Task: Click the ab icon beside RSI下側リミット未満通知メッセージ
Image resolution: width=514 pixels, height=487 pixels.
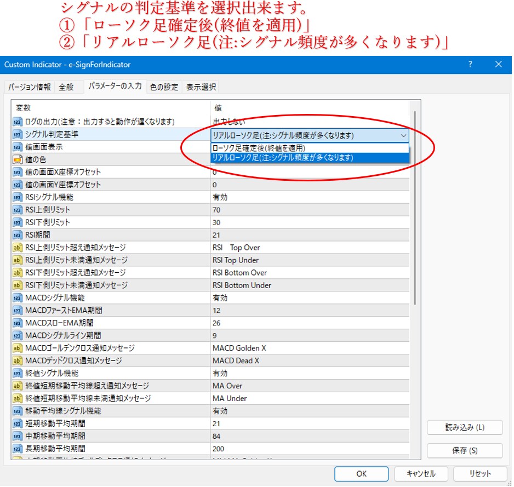Action: click(17, 285)
